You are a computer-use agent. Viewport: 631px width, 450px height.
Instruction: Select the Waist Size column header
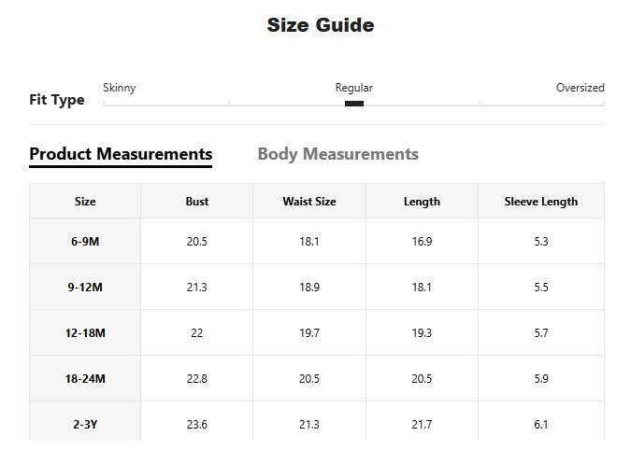click(309, 201)
